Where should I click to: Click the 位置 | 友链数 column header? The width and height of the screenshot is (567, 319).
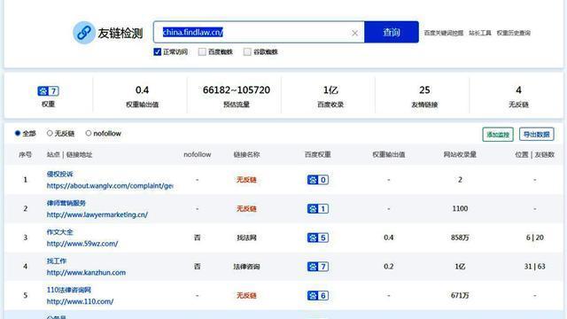coord(535,155)
